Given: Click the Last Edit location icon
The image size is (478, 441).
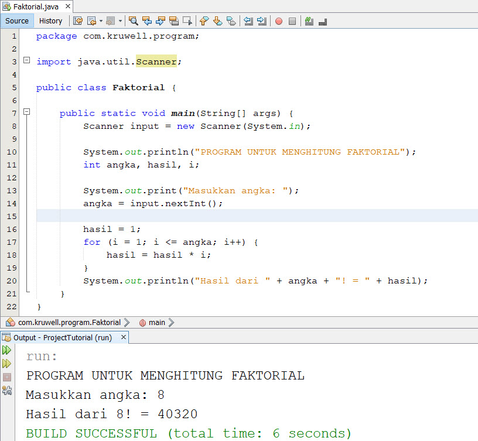Looking at the screenshot, I should point(78,21).
